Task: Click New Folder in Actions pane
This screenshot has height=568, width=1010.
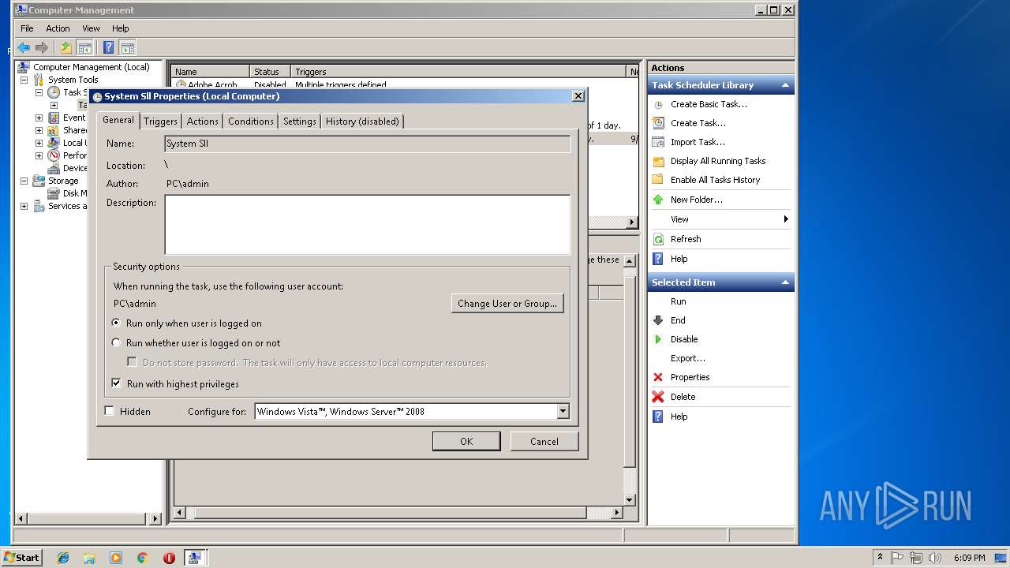Action: click(696, 200)
